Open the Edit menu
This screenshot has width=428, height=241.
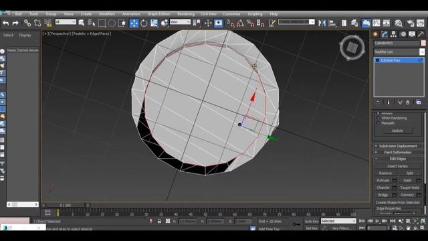(x=18, y=13)
